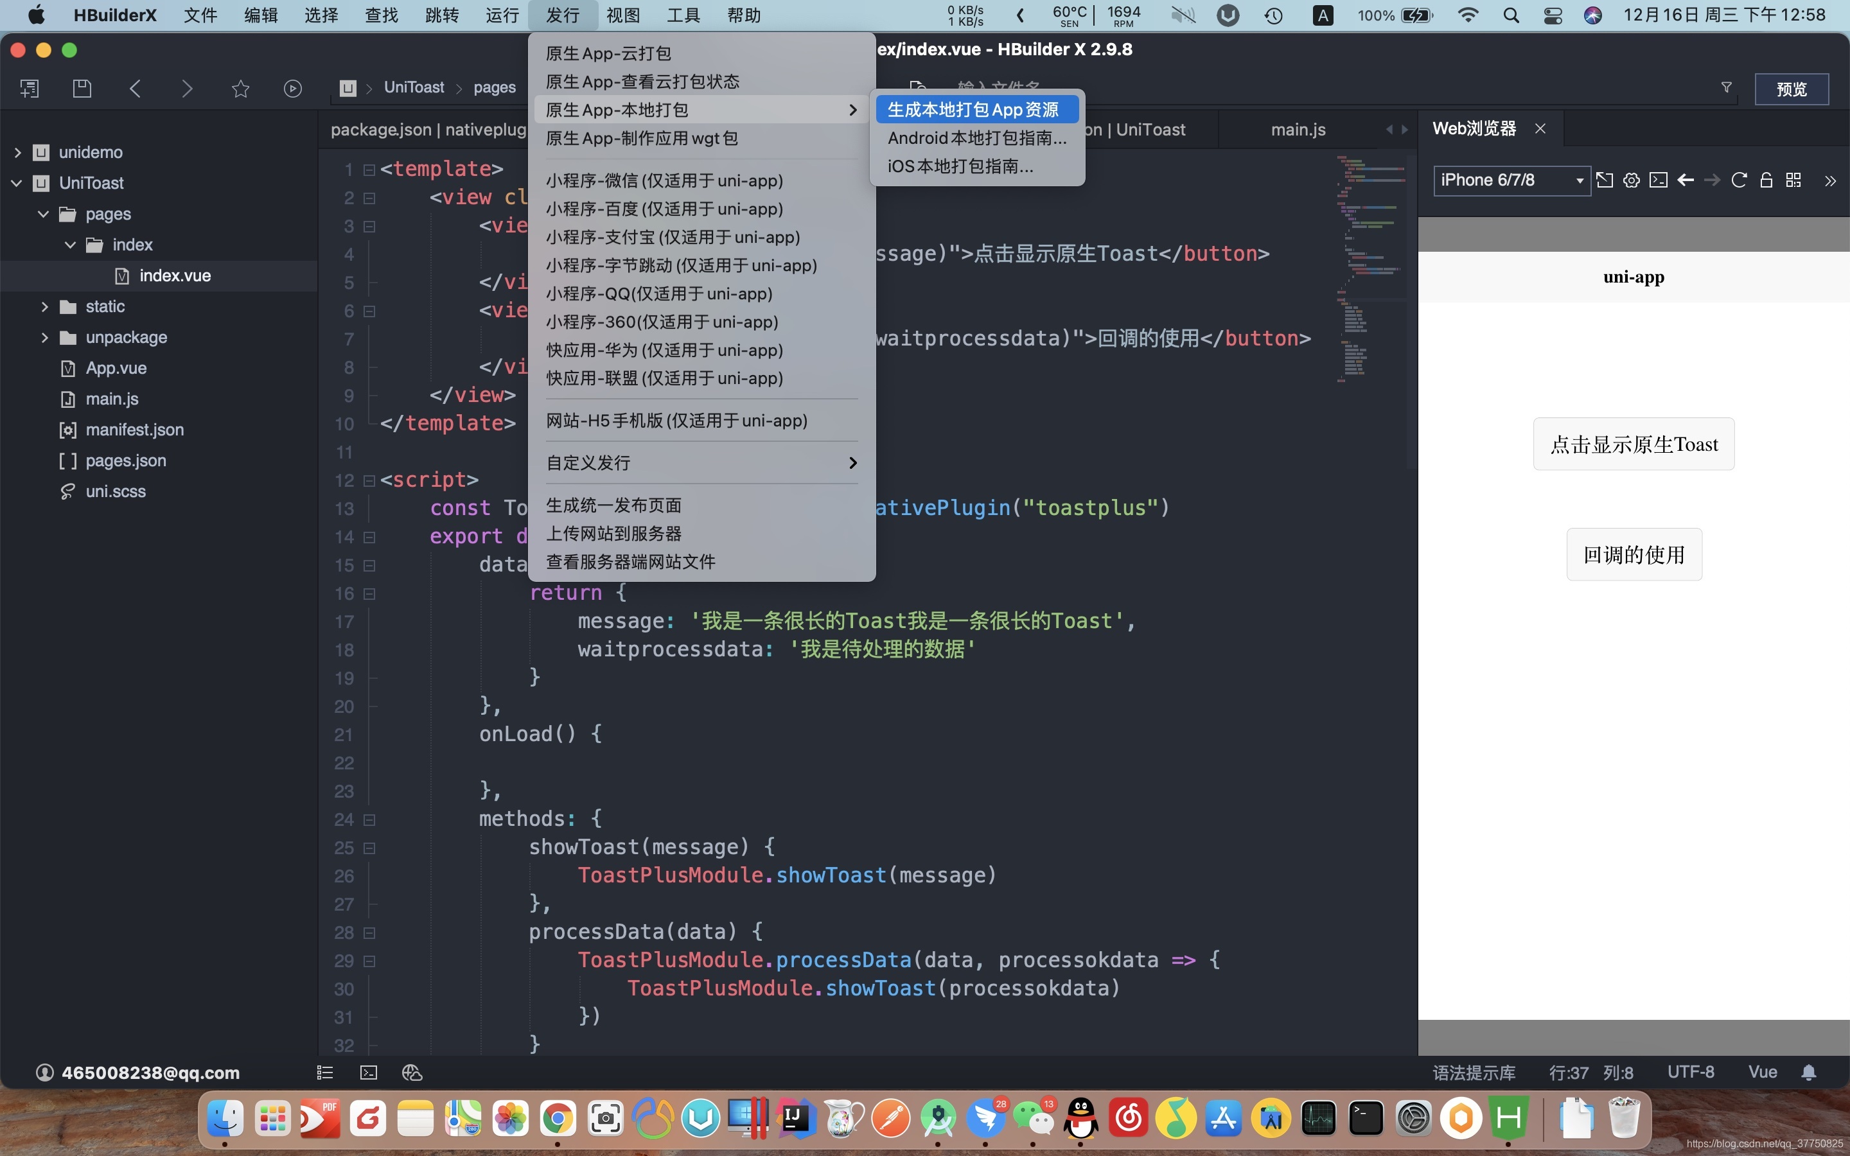Click UTF-8 encoding in status bar
Screen dimensions: 1850x1156
[1690, 1072]
